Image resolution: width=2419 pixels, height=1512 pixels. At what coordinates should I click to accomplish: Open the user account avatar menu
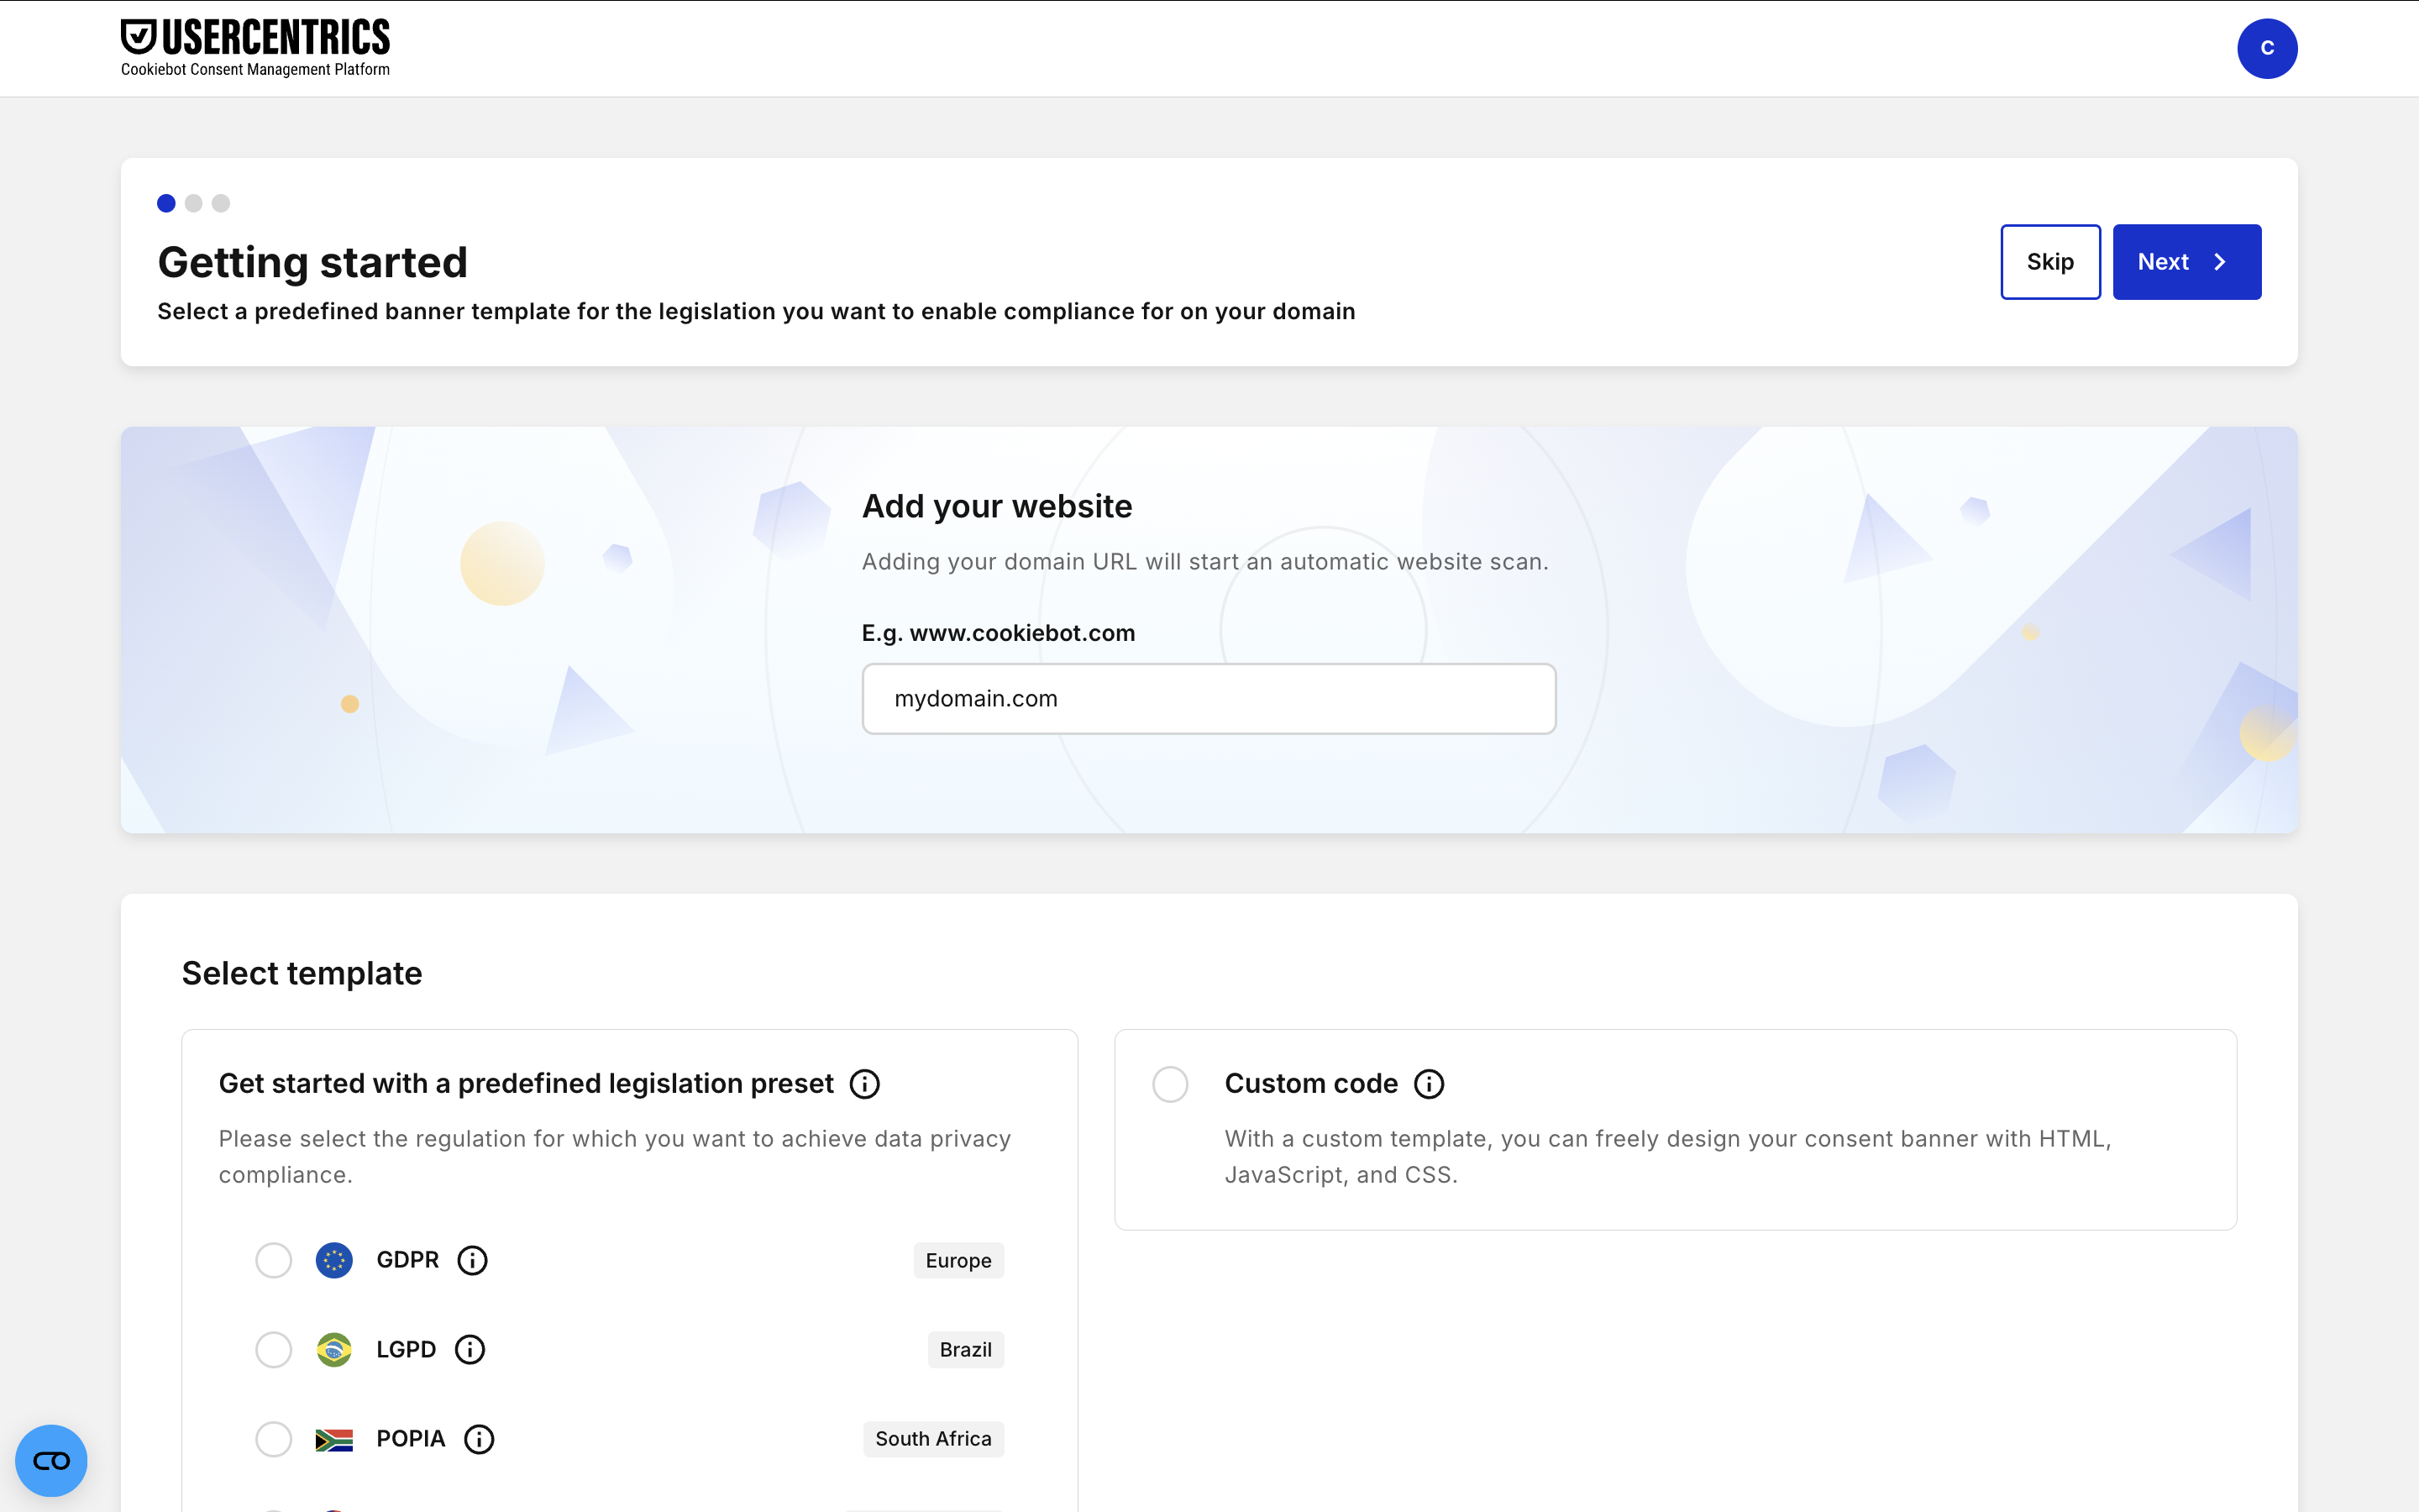pyautogui.click(x=2266, y=48)
